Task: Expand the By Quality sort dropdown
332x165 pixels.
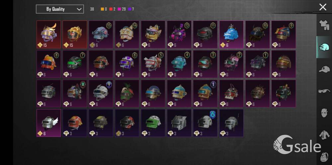Action: [x=60, y=9]
